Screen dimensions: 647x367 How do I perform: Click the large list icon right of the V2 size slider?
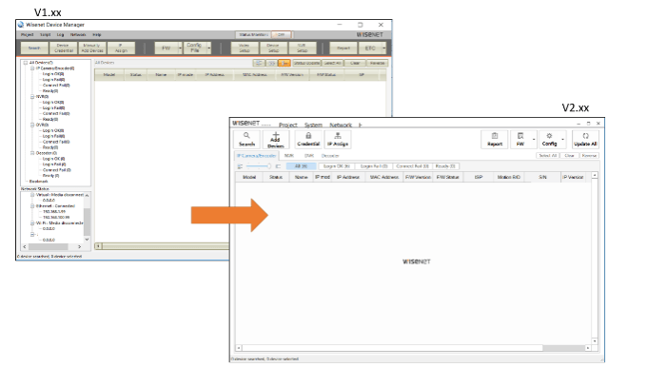point(278,166)
